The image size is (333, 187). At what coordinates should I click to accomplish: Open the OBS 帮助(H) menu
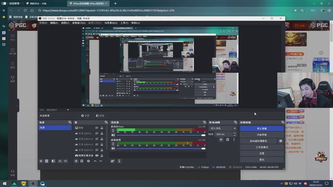[136, 23]
